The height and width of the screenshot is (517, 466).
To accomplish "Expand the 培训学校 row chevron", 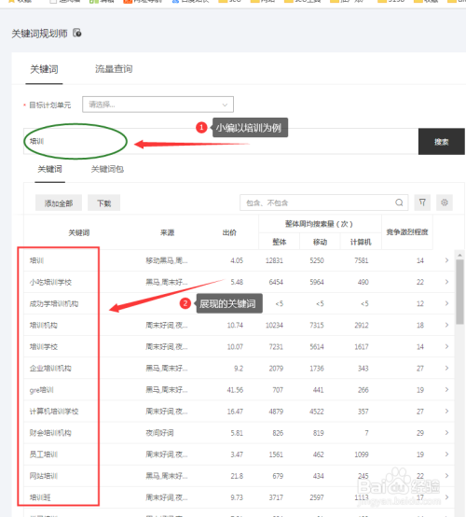I will [x=446, y=346].
